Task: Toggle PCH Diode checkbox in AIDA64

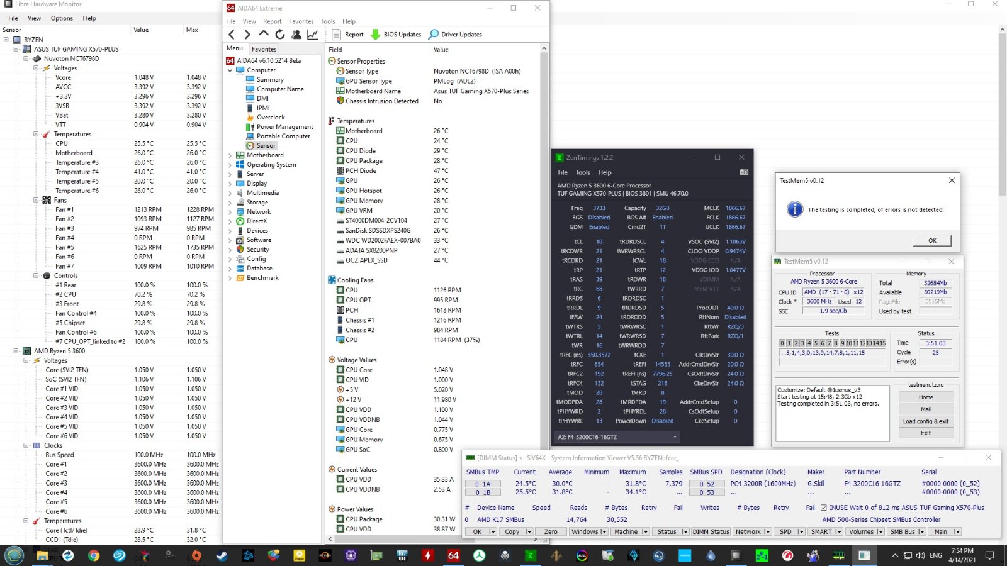Action: coord(340,170)
